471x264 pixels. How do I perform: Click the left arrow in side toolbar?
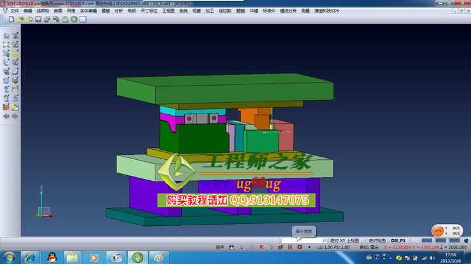(6, 116)
